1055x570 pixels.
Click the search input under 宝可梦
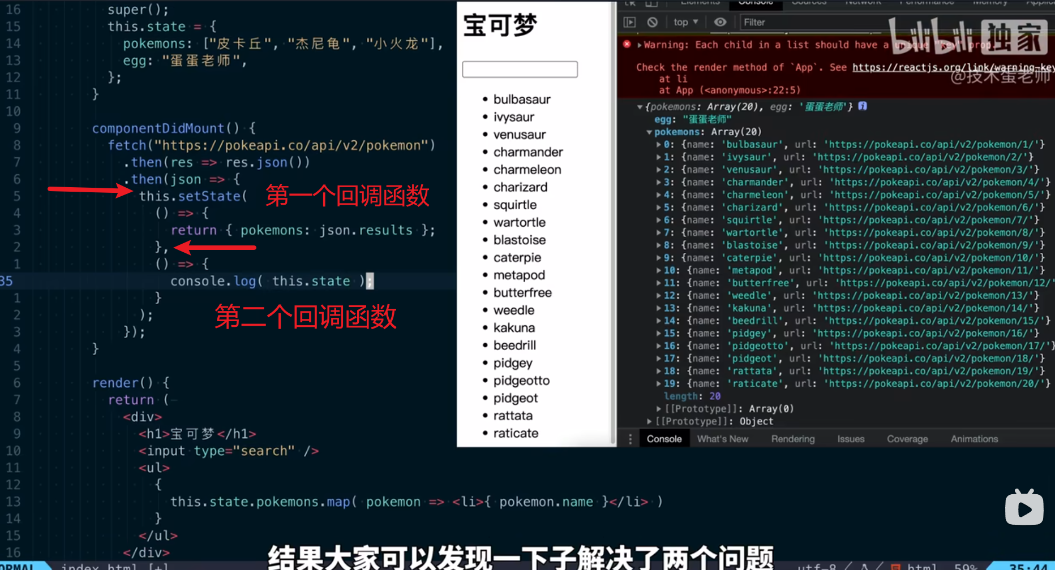coord(520,70)
